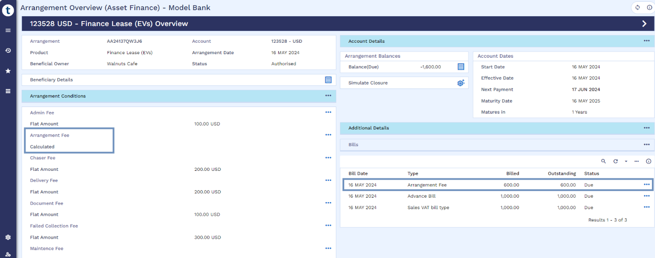Click Results 1 - 3 of 3 text
The height and width of the screenshot is (258, 655).
pyautogui.click(x=607, y=220)
